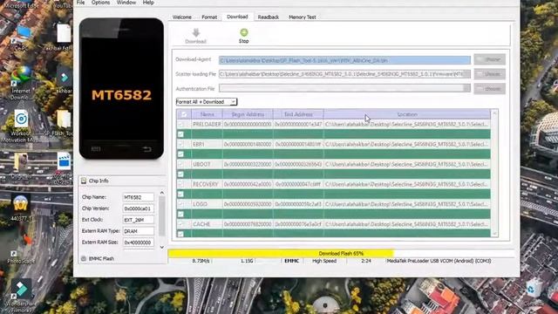The height and width of the screenshot is (314, 558).
Task: Open the Recycle Bin desktop icon
Action: click(x=533, y=289)
